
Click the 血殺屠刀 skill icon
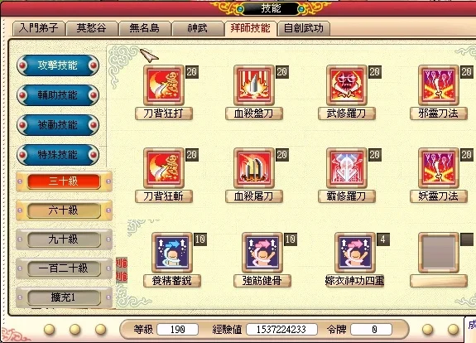click(x=254, y=168)
